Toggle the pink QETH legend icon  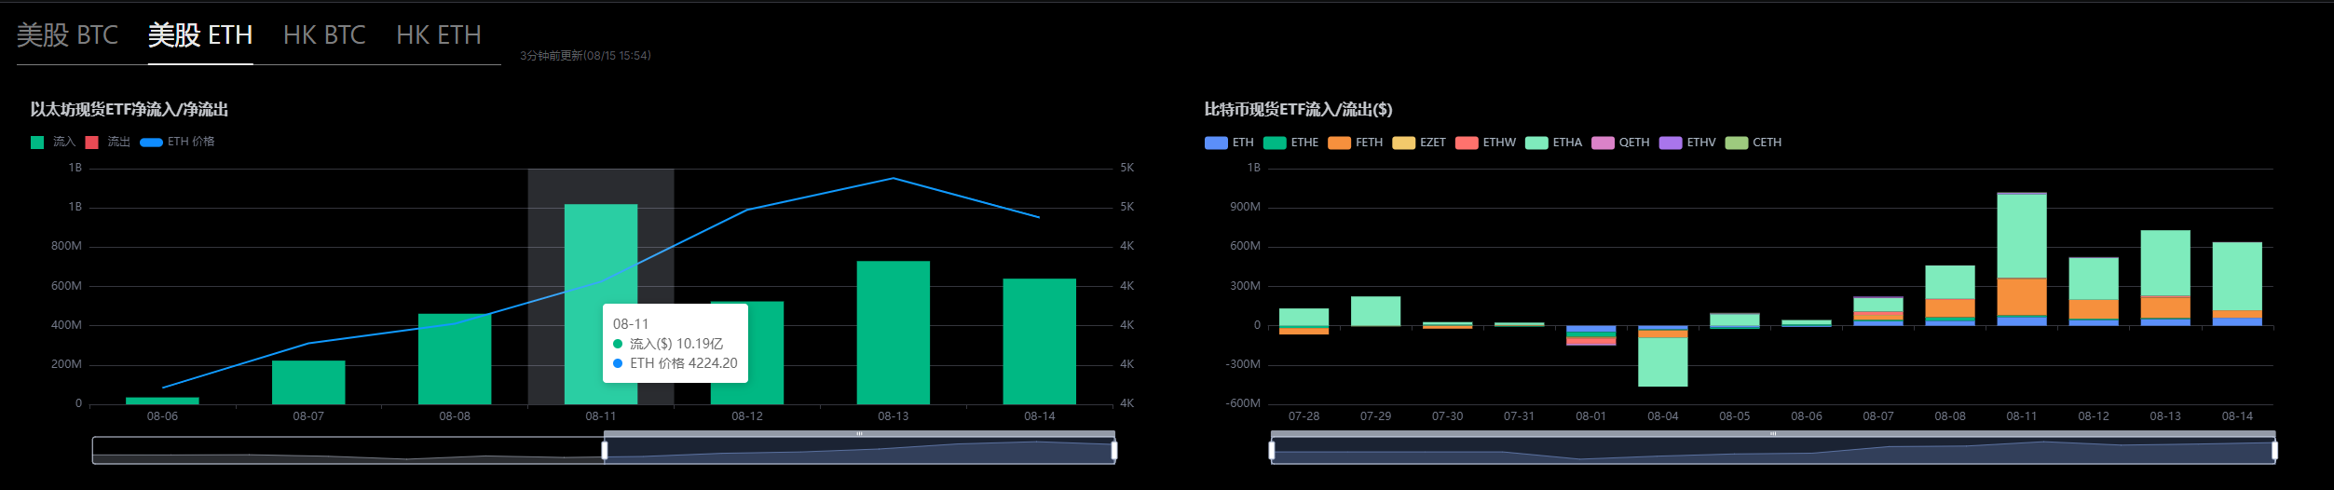tap(1603, 143)
